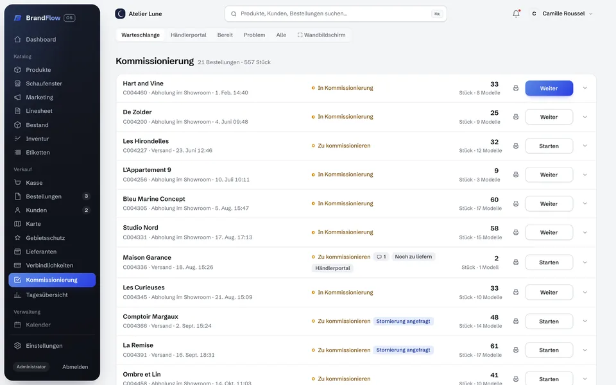Screen dimensions: 616x385
Task: Expand the Les Hirondelles order row
Action: [585, 146]
